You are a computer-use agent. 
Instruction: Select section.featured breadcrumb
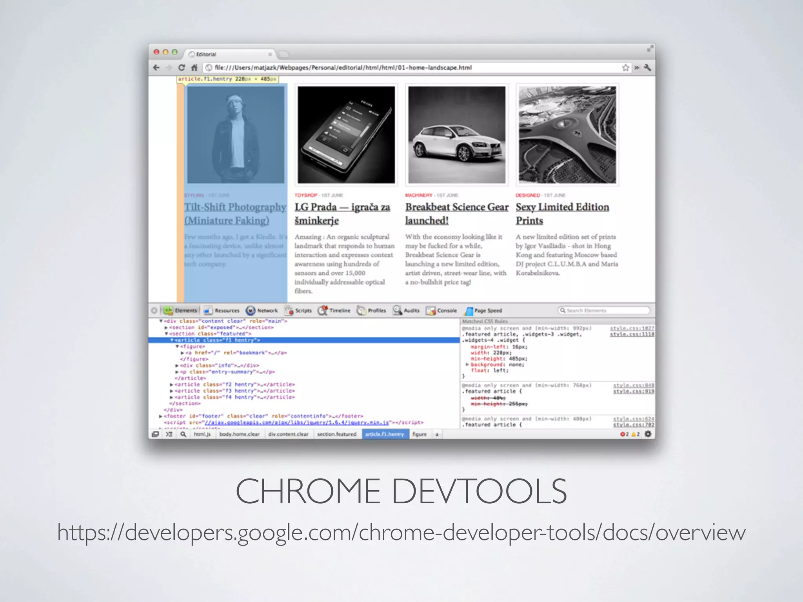(x=336, y=434)
